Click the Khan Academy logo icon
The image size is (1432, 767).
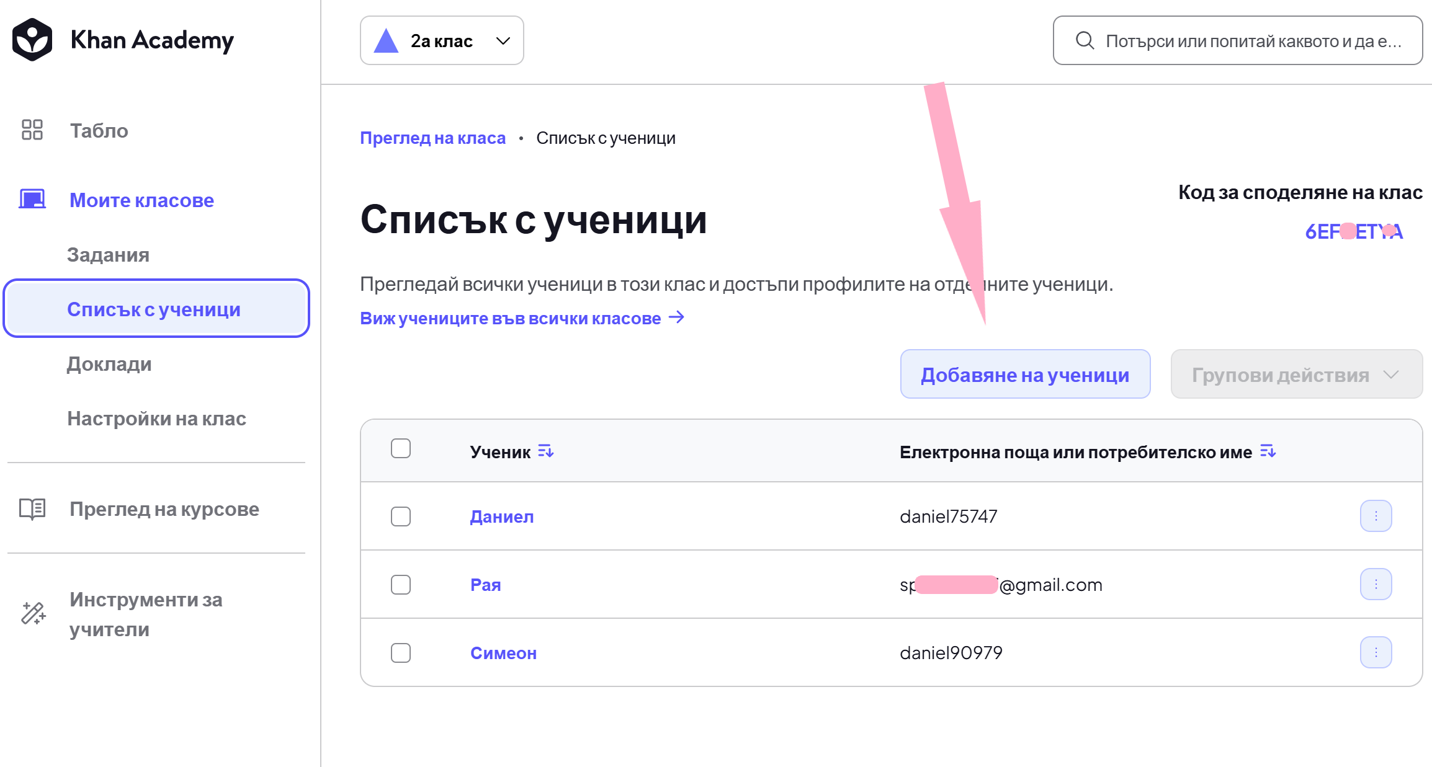[32, 40]
